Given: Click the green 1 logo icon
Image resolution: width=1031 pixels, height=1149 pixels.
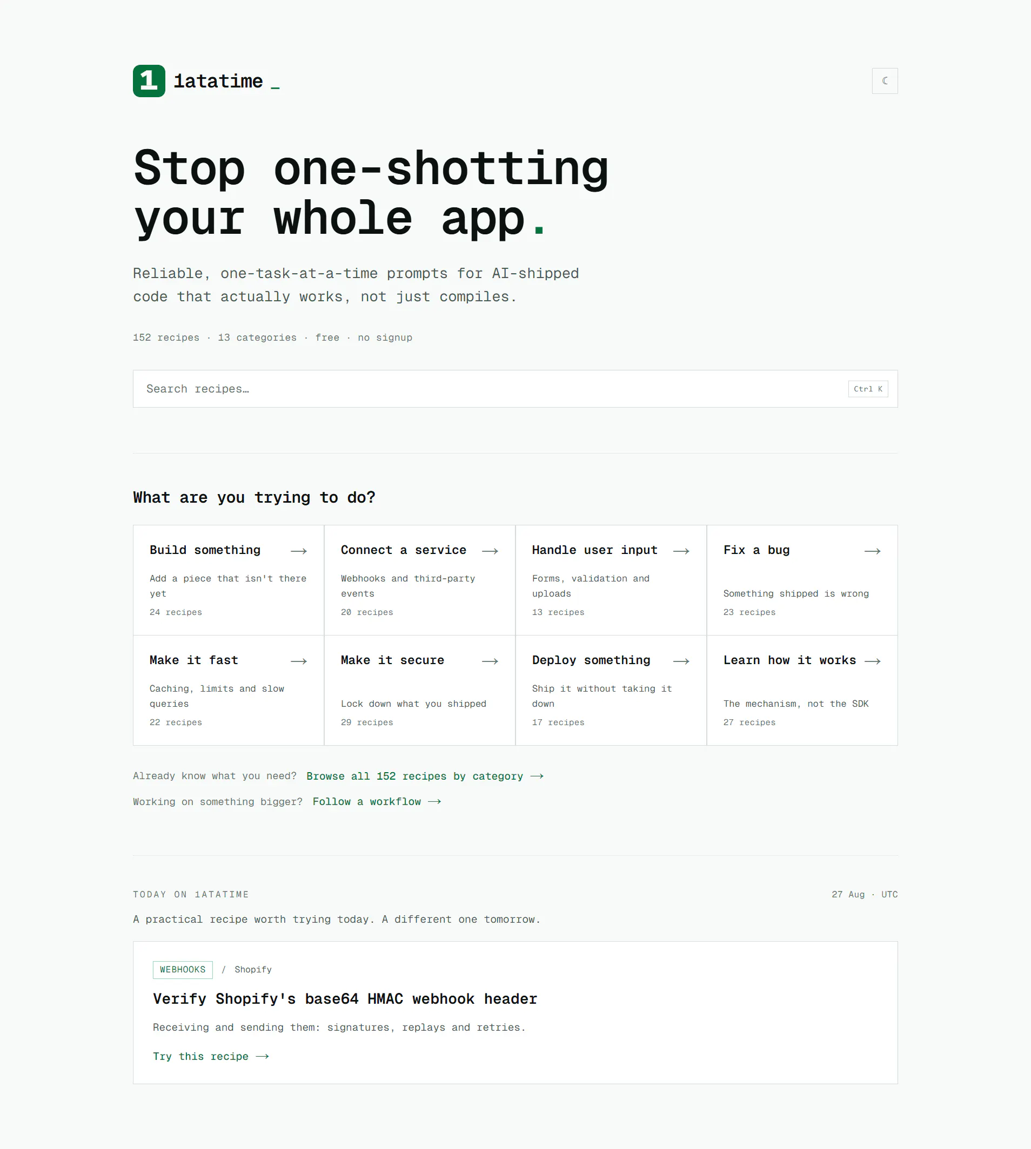Looking at the screenshot, I should pyautogui.click(x=149, y=81).
